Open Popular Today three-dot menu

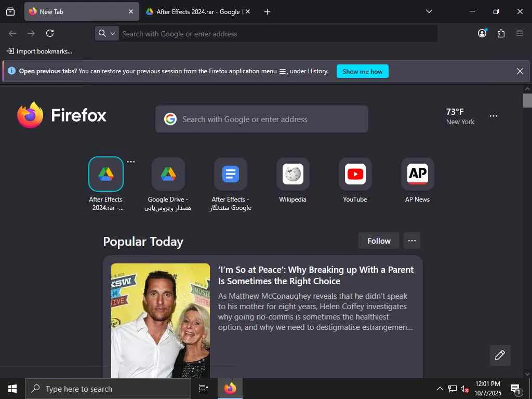pyautogui.click(x=412, y=241)
